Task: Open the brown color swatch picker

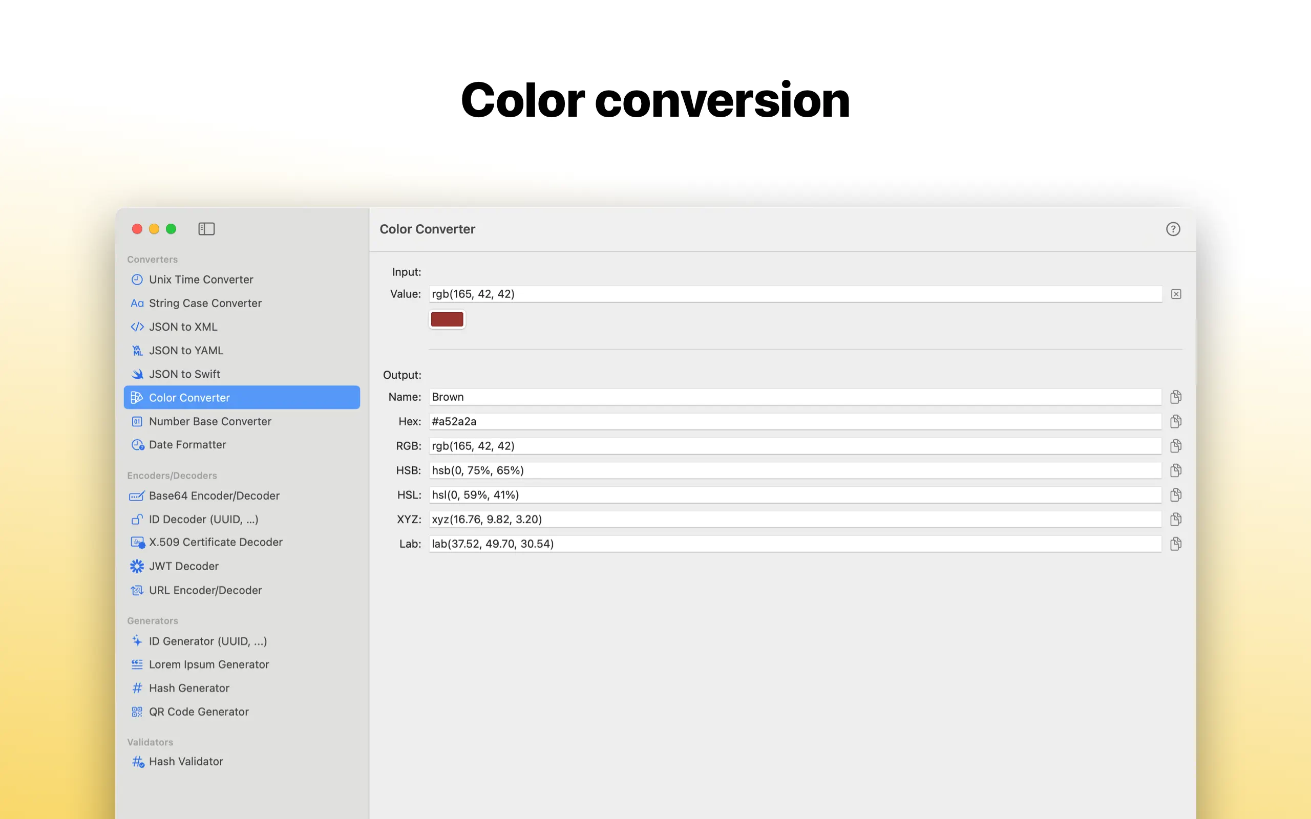Action: click(x=447, y=319)
